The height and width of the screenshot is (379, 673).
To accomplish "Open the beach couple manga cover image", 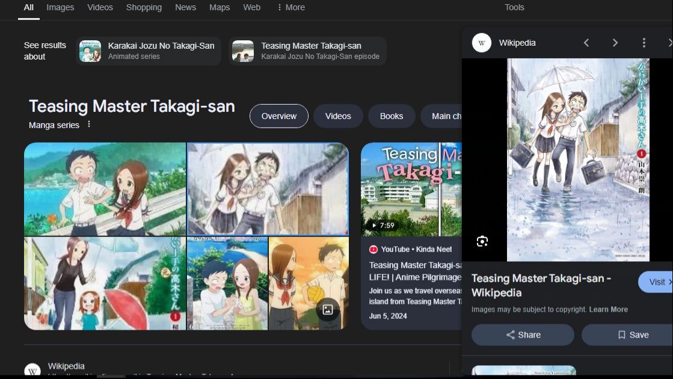I will tap(227, 283).
